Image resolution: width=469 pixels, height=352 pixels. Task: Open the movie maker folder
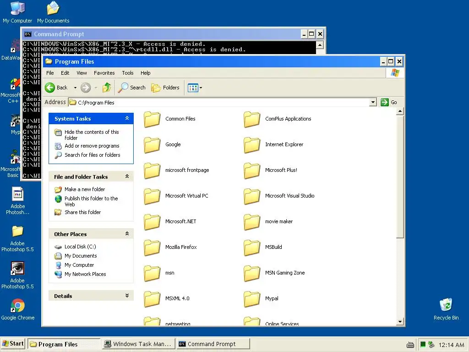click(268, 222)
